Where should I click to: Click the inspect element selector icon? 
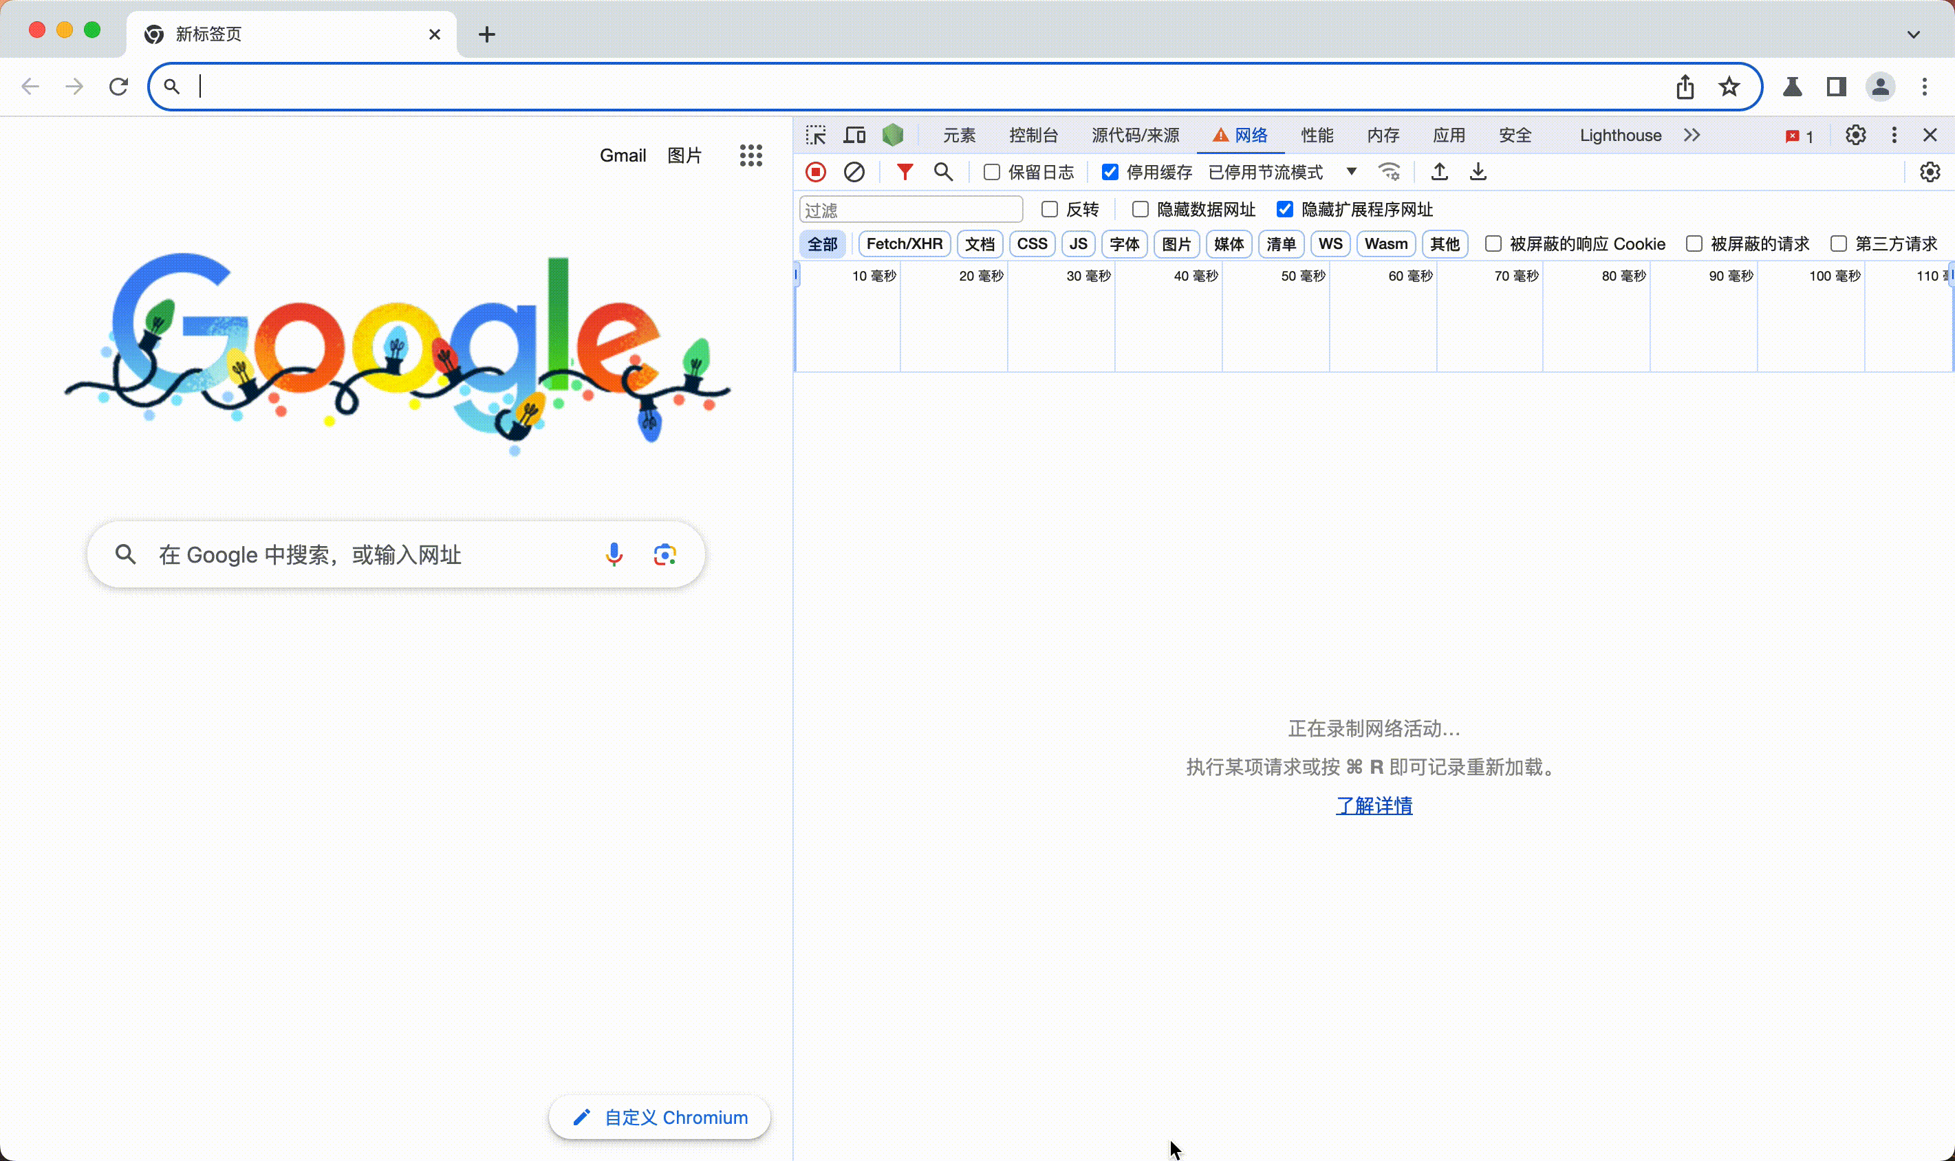[x=816, y=135]
